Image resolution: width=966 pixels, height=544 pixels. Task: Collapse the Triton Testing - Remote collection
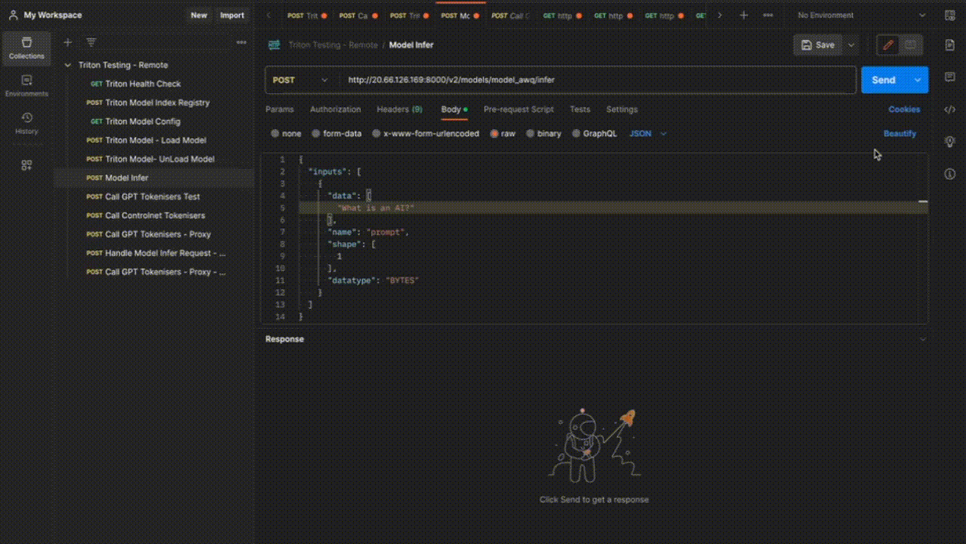click(68, 65)
